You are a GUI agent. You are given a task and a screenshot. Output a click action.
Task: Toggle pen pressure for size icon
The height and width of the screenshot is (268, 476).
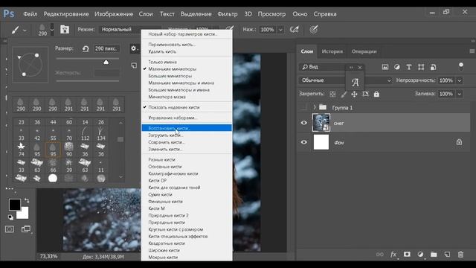314,30
